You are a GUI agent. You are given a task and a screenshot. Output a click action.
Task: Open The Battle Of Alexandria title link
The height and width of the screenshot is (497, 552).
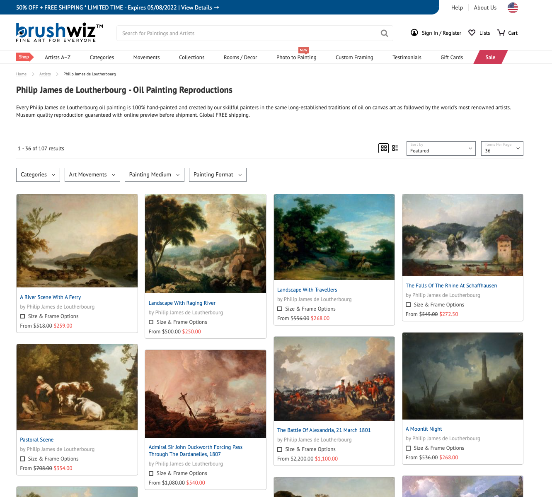click(324, 430)
